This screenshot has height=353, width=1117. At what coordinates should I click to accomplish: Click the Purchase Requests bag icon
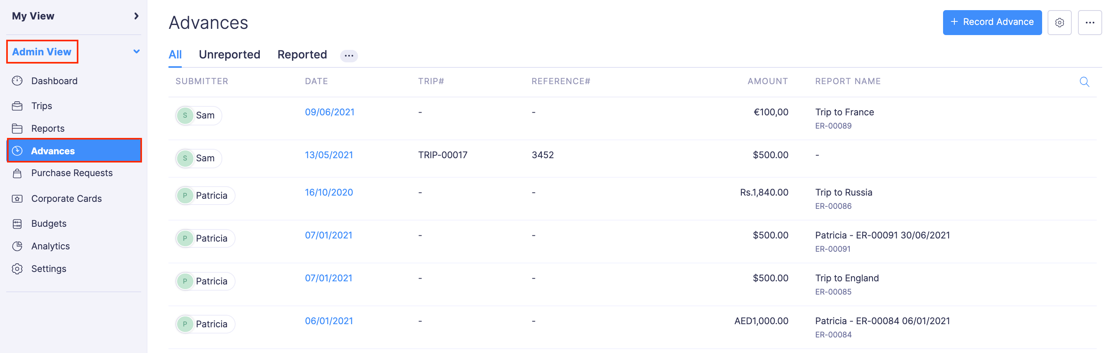pos(17,173)
